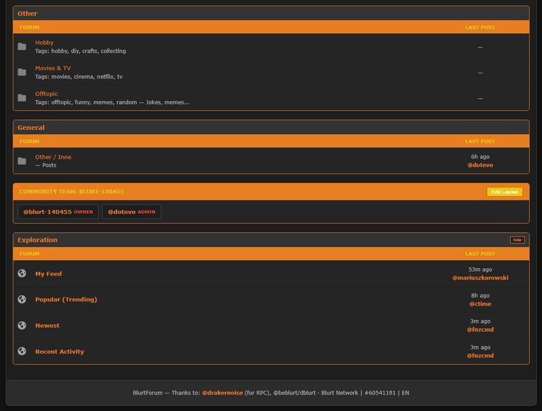Click '@beblurt/dblurt' text in footer
Screen dimensions: 542x411
pos(294,393)
